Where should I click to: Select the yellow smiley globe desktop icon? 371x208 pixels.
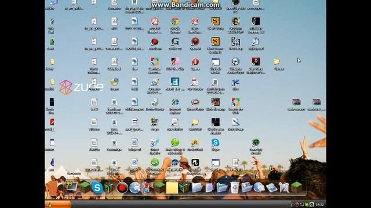(115, 82)
